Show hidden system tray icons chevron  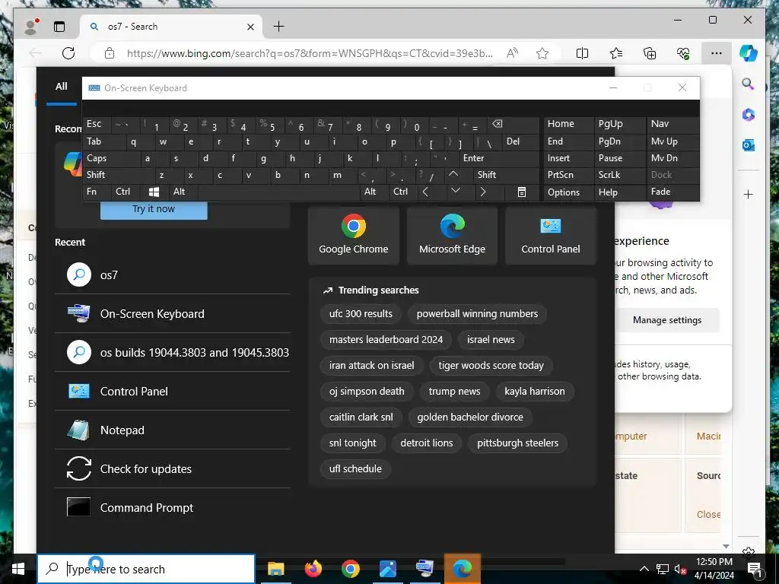click(x=644, y=569)
